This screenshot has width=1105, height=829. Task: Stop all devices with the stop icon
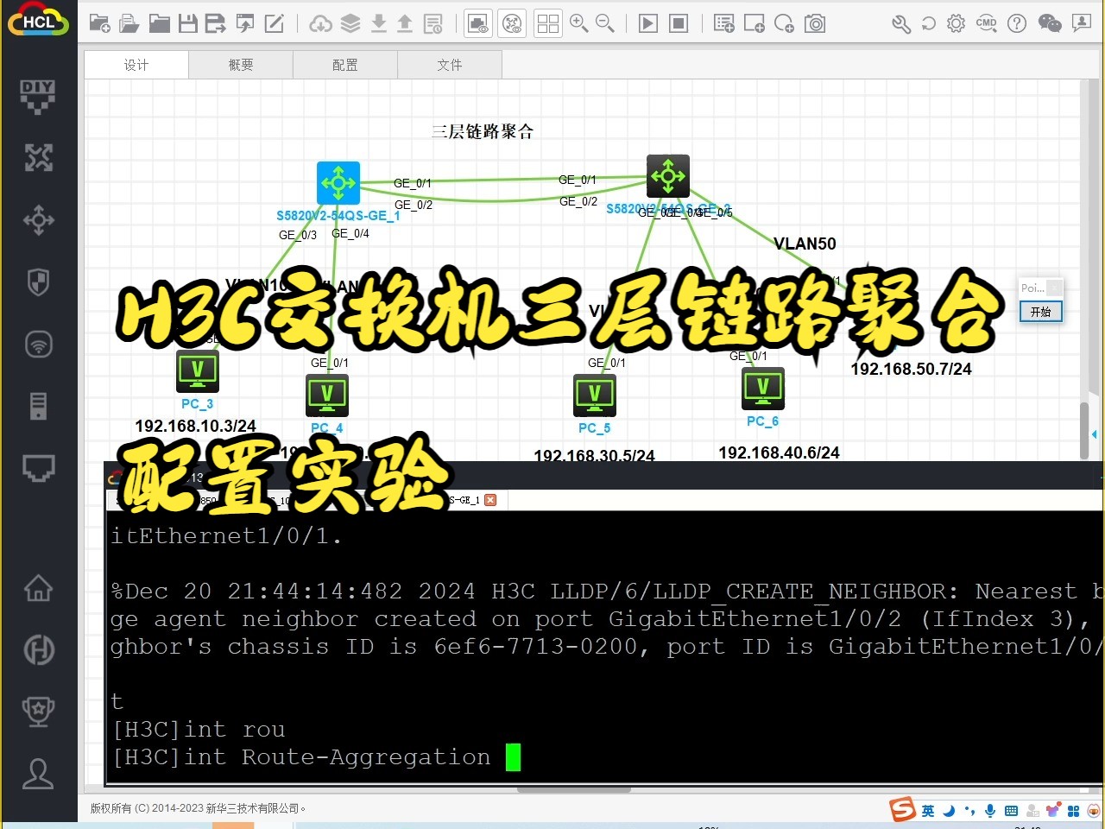point(679,23)
